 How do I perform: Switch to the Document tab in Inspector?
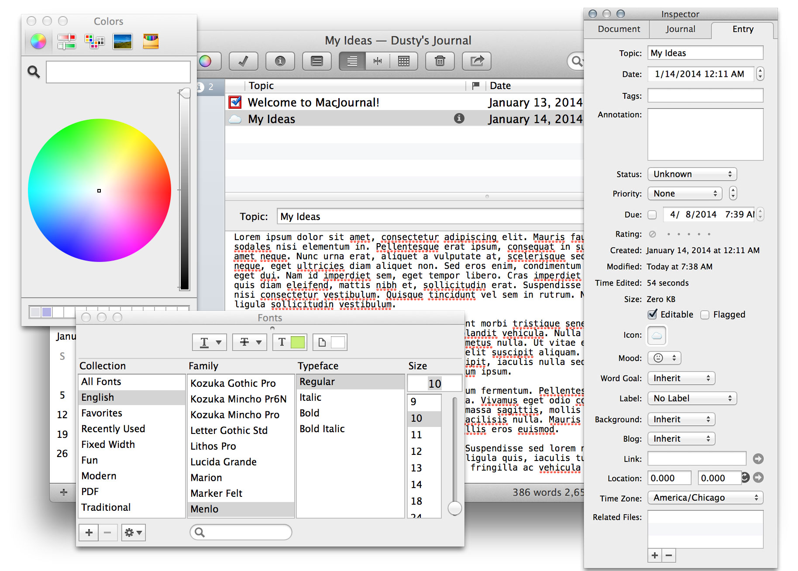(x=619, y=29)
